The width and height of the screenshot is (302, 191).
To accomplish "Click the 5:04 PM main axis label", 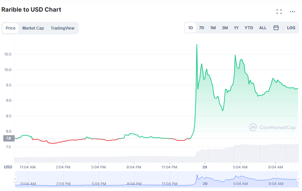I will point(98,167).
